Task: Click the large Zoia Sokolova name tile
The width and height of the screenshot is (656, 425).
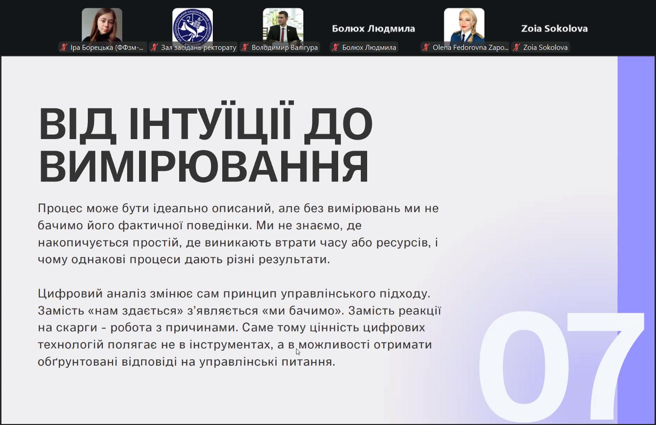Action: 555,29
